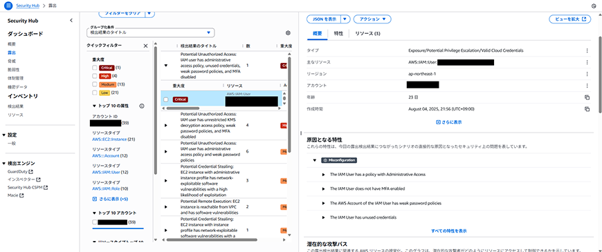Click quick filter panel vertical scrollbar
Screen dimensions: 602x252
point(156,110)
